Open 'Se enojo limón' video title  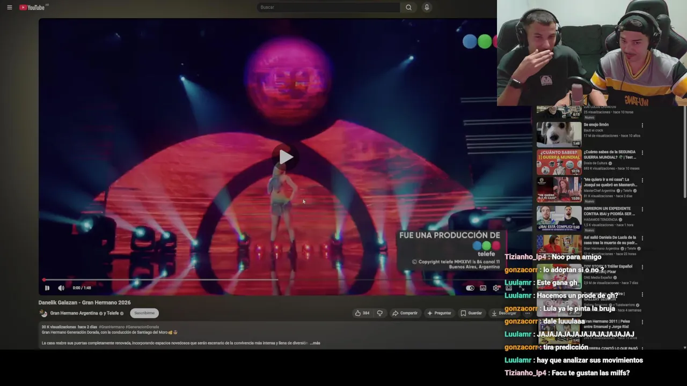596,124
